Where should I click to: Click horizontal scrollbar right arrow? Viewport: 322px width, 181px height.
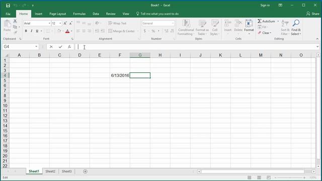click(314, 171)
